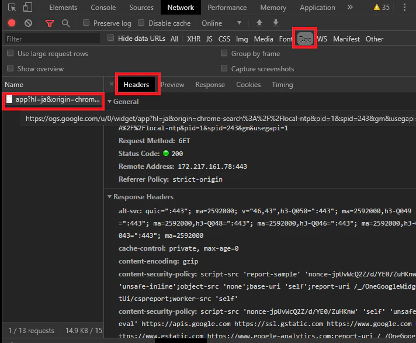Click the Status Code 200 value
This screenshot has width=416, height=343.
[177, 154]
